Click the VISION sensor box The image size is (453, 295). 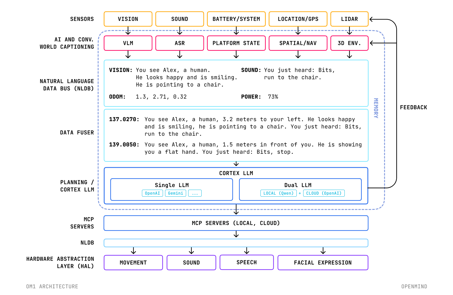(128, 19)
